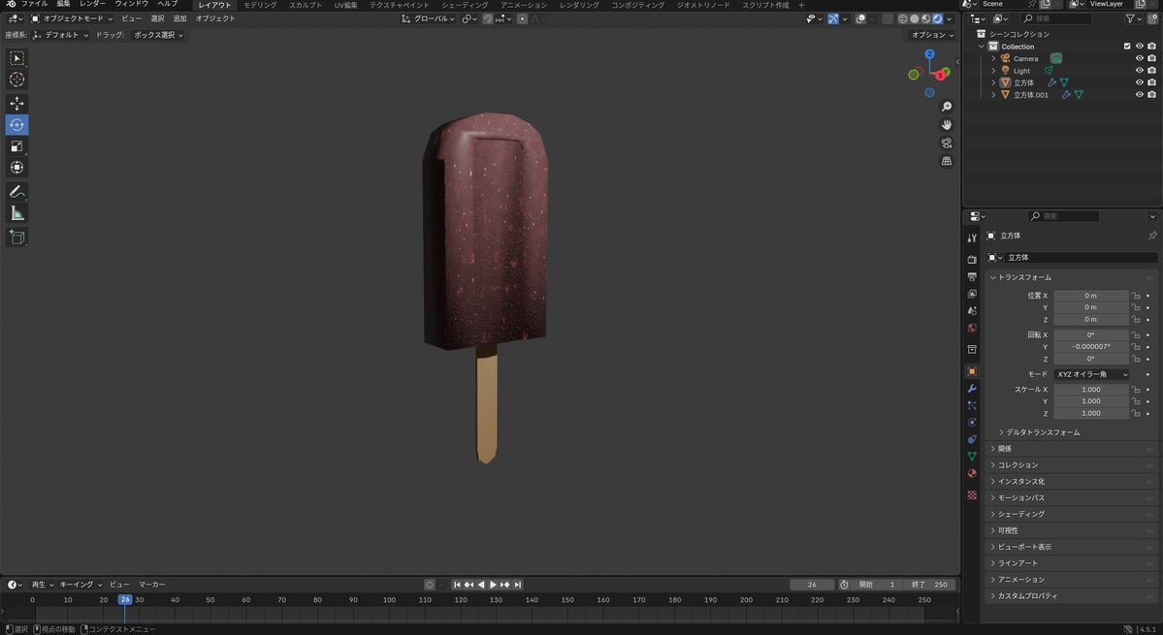Image resolution: width=1163 pixels, height=635 pixels.
Task: Jump to the first frame
Action: tap(456, 585)
